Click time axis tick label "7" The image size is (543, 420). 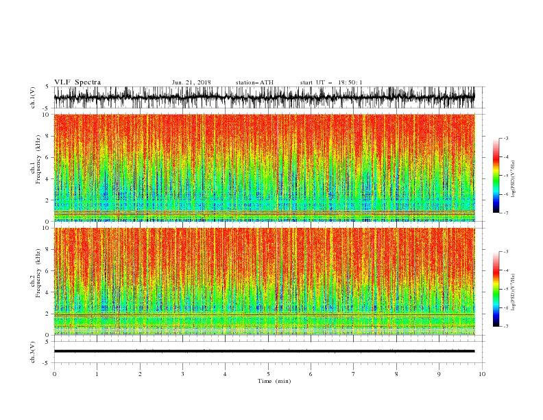tap(354, 374)
